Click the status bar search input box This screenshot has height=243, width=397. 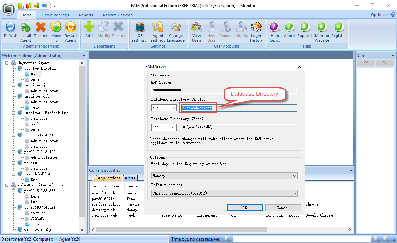302,239
